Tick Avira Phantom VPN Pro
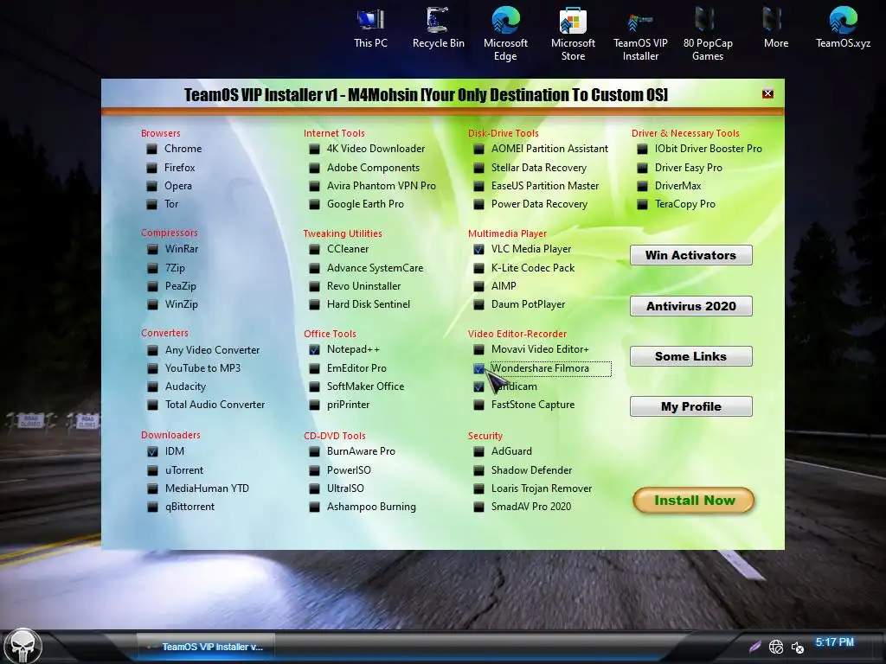 coord(314,186)
